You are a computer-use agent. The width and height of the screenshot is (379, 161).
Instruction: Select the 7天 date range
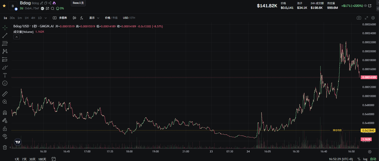pyautogui.click(x=24, y=159)
